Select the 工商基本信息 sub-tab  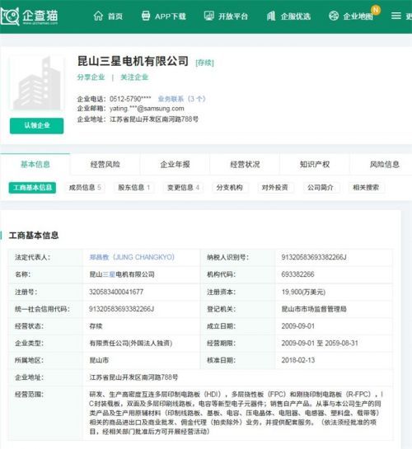click(32, 188)
